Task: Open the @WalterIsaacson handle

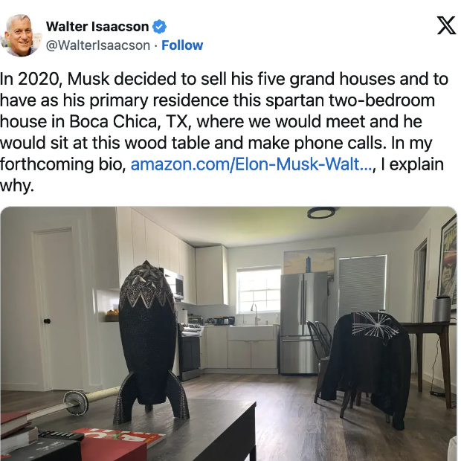Action: pos(98,45)
